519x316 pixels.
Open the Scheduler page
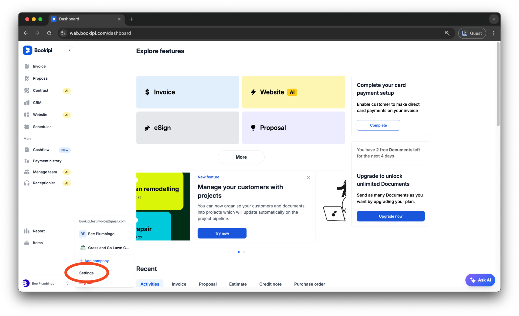tap(42, 127)
